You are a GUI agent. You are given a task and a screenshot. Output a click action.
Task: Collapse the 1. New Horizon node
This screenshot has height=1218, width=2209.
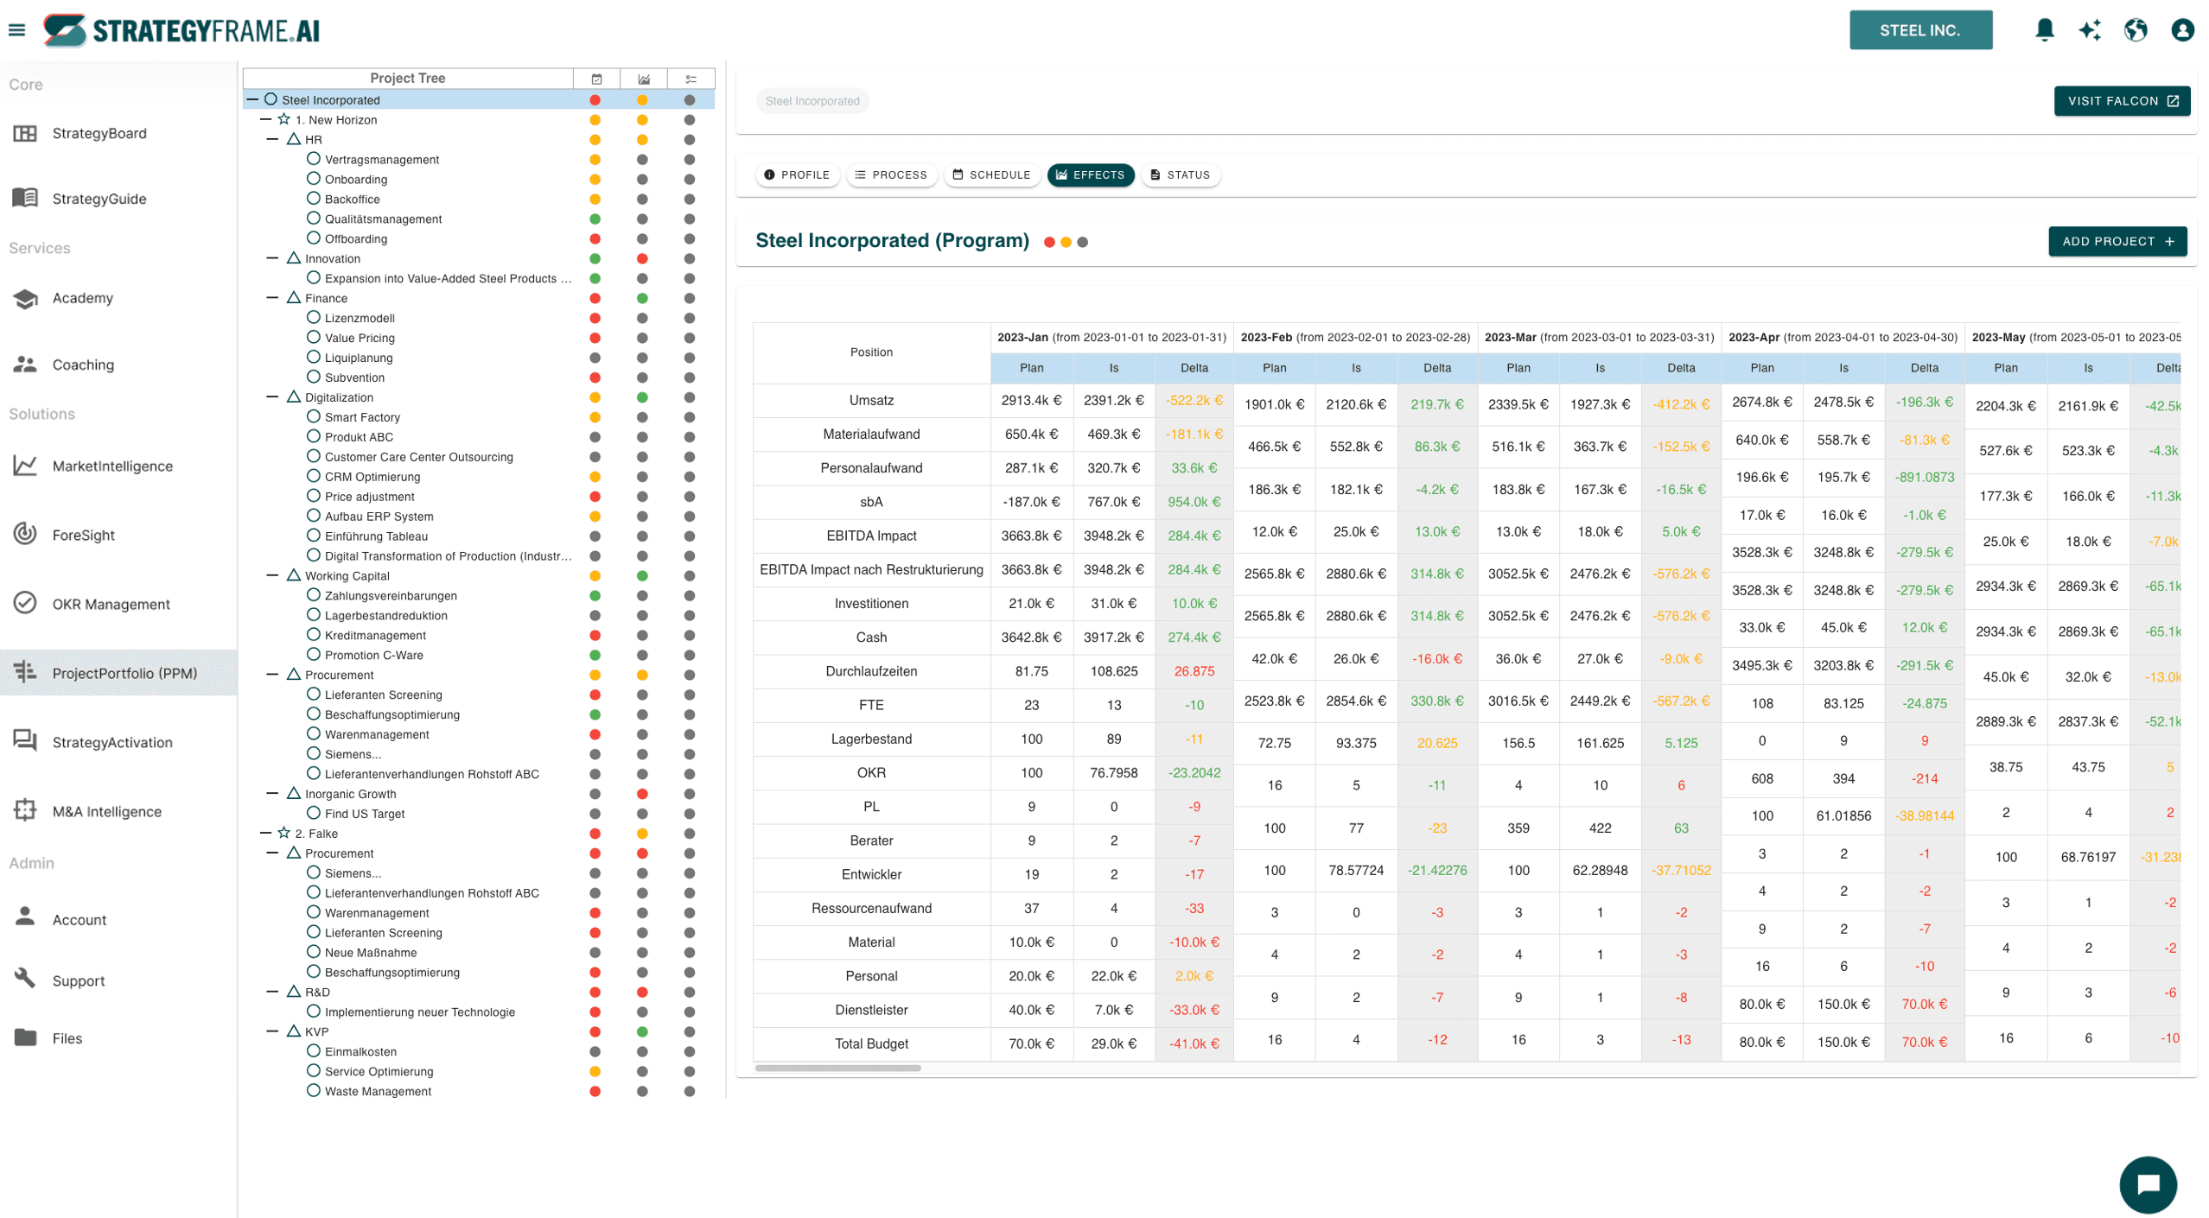(265, 119)
